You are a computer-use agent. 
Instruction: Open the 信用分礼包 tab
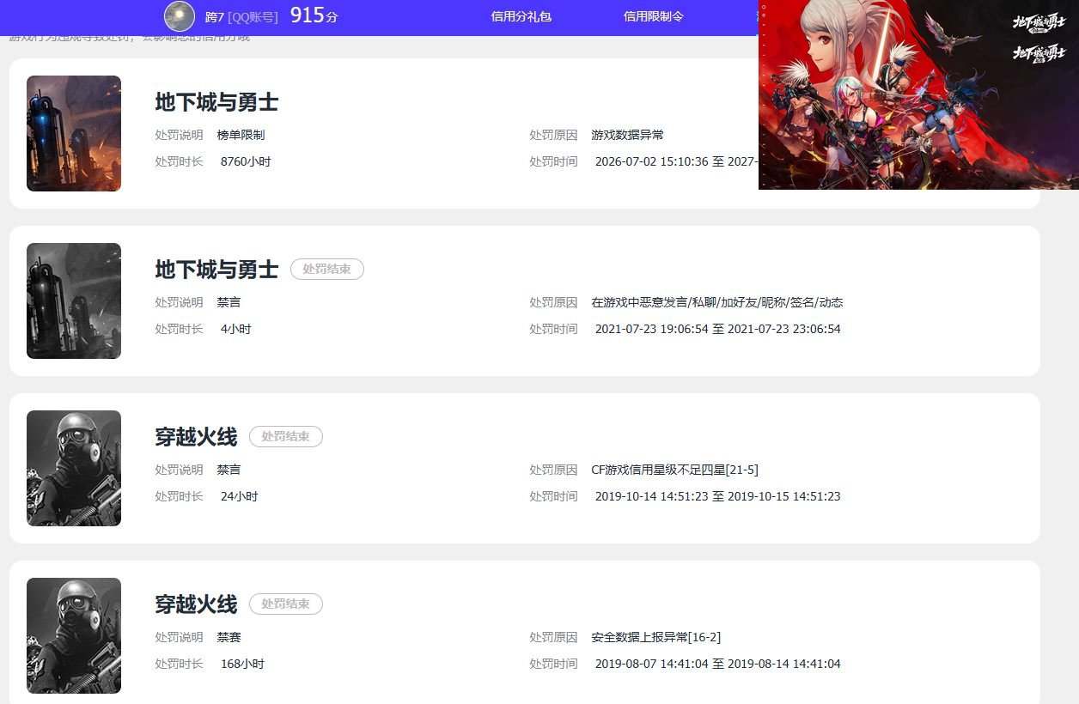pos(521,16)
